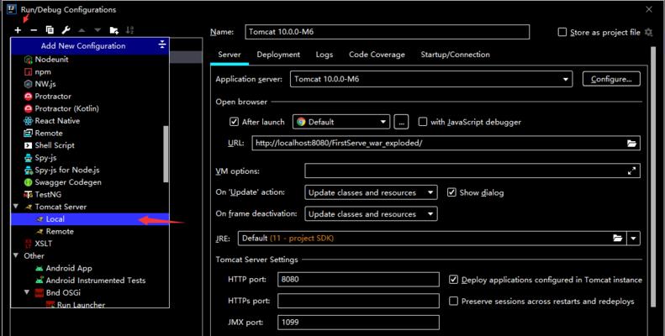The image size is (665, 336).
Task: Select Local under Tomcat Server
Action: [90, 219]
